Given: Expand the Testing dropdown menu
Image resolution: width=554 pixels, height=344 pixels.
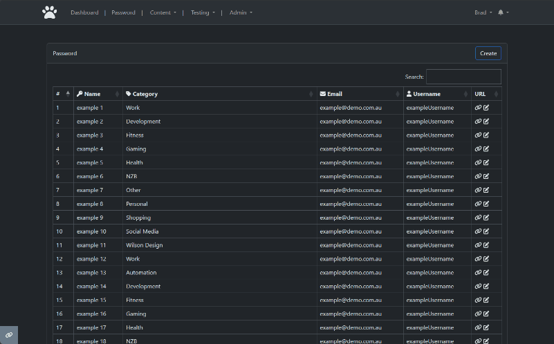Looking at the screenshot, I should [203, 12].
